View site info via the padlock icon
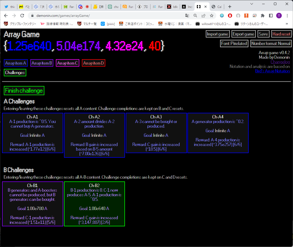Image resolution: width=293 pixels, height=247 pixels. coord(32,16)
